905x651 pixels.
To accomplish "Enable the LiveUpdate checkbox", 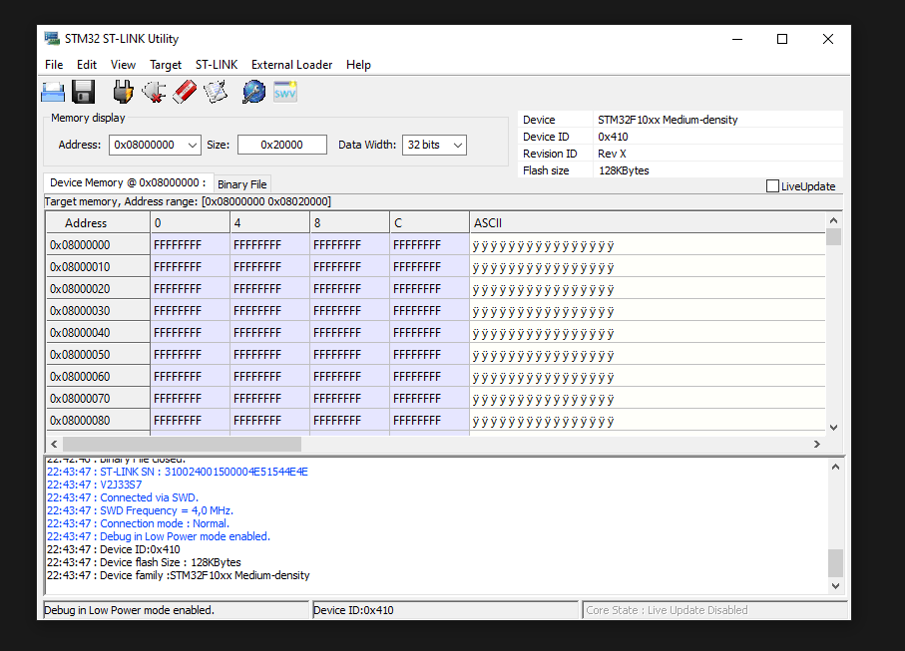I will 773,186.
